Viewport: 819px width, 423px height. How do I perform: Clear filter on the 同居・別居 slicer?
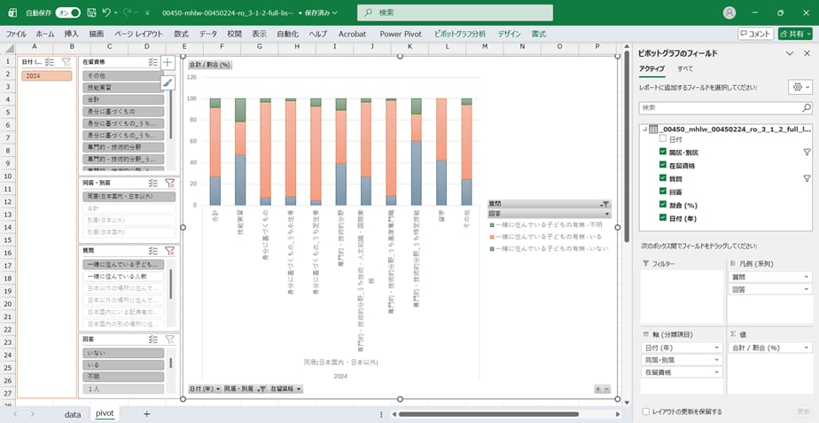pos(169,183)
